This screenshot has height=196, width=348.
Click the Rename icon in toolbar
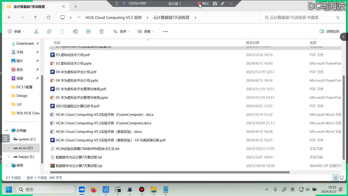coord(75,32)
